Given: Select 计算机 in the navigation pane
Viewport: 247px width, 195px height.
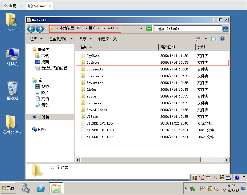Looking at the screenshot, I should pyautogui.click(x=43, y=117).
